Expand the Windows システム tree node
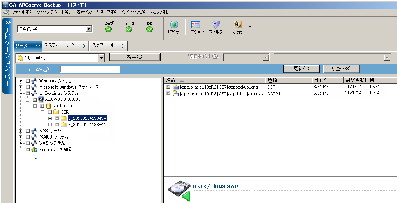The height and width of the screenshot is (203, 397). pyautogui.click(x=20, y=81)
